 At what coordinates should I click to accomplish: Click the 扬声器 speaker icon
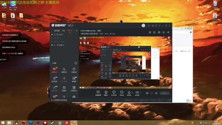pos(137,92)
